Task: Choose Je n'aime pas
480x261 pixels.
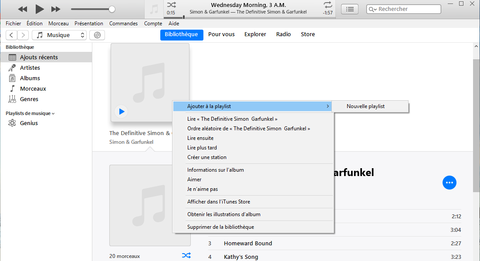Action: [x=253, y=189]
